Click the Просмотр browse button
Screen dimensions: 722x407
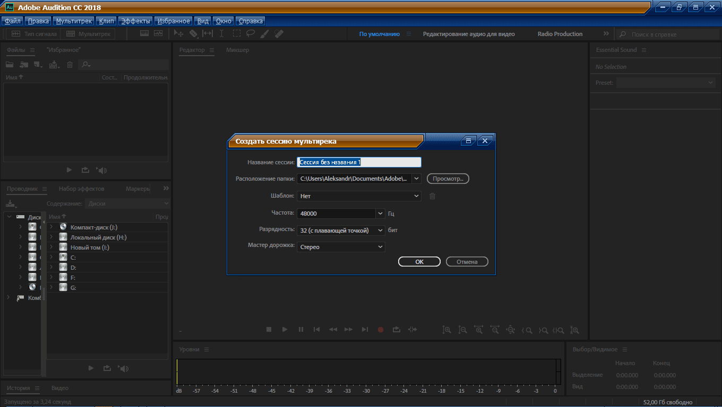(448, 179)
